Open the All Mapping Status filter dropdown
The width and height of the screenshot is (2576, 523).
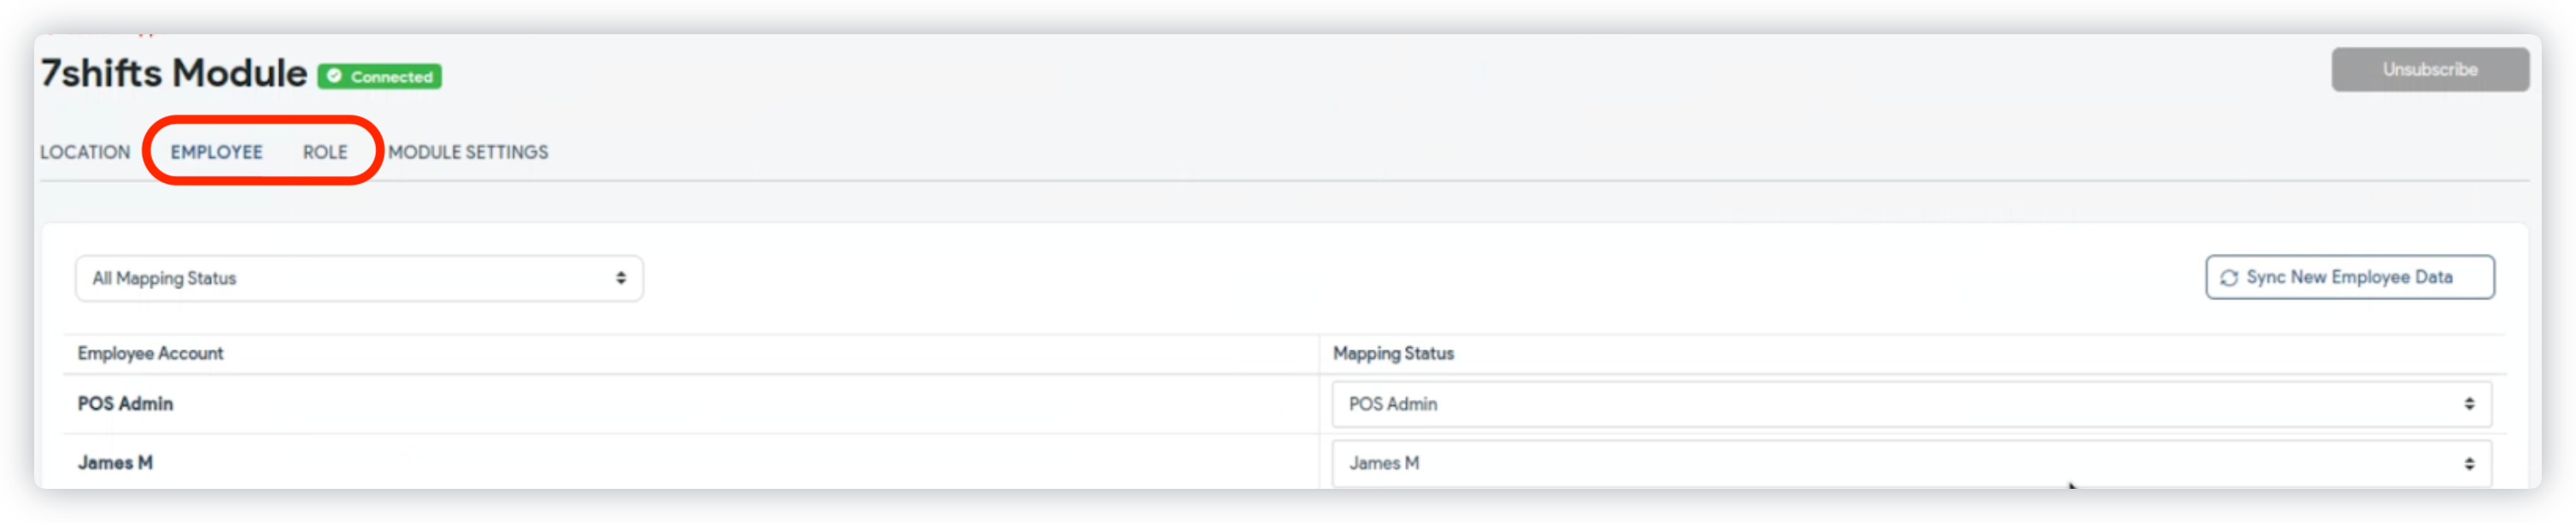pos(358,278)
